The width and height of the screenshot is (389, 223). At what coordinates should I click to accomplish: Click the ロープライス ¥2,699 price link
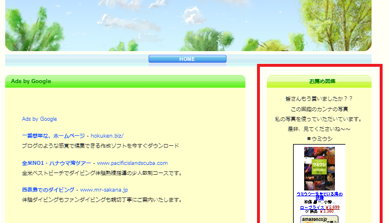point(320,207)
